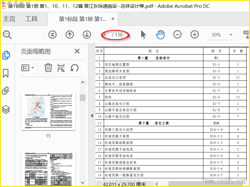Click the thumbnails scrollbar handle
This screenshot has height=187, width=250.
82,98
